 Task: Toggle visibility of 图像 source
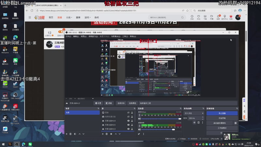tap(128, 113)
